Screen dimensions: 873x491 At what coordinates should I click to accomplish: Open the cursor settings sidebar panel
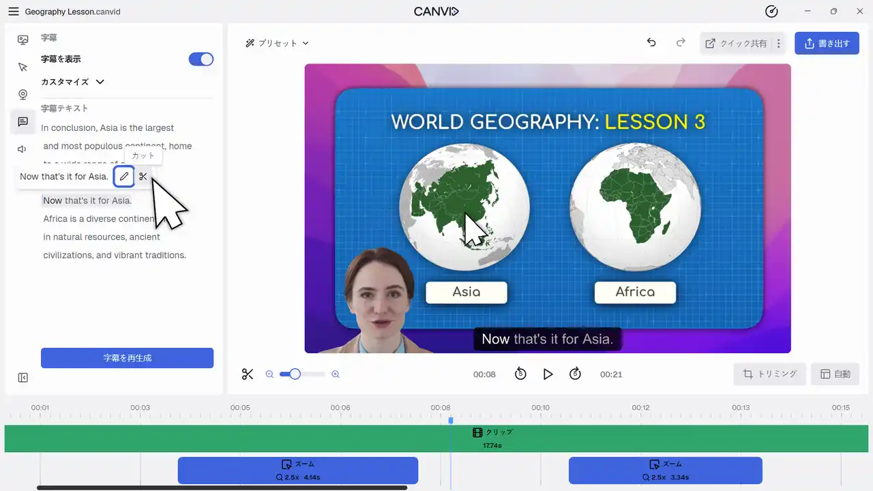point(23,67)
